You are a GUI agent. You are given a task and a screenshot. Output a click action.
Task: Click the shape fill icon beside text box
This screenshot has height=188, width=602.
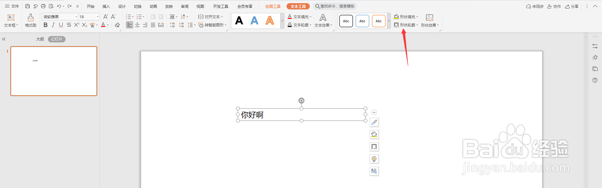click(x=374, y=134)
